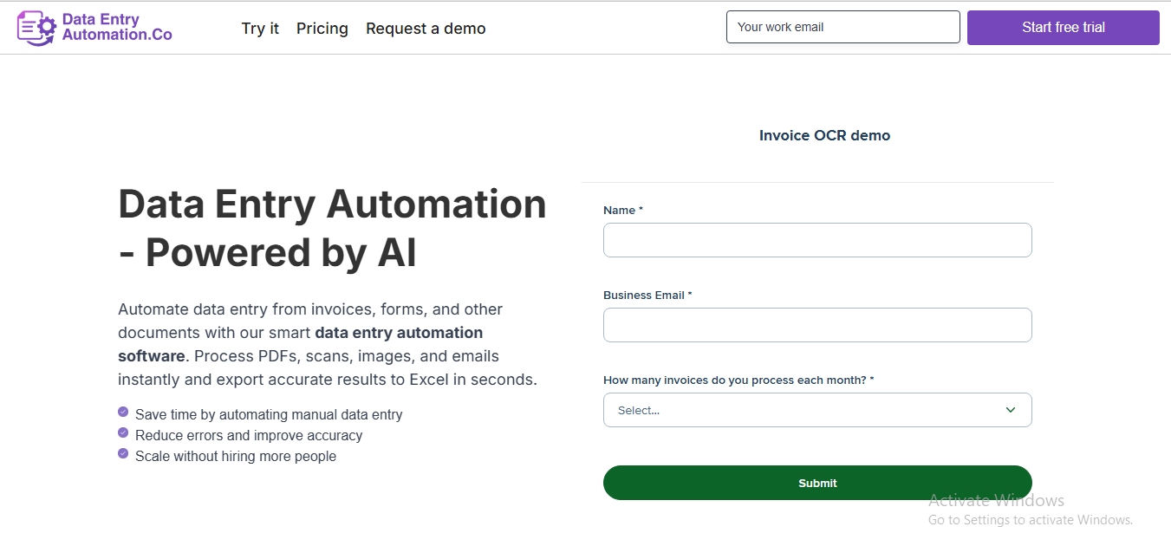Click the Data Entry Automation logo icon
This screenshot has height=546, width=1171.
point(36,28)
